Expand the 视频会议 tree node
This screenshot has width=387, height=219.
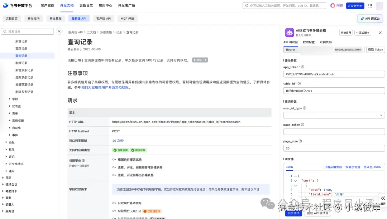click(3, 184)
